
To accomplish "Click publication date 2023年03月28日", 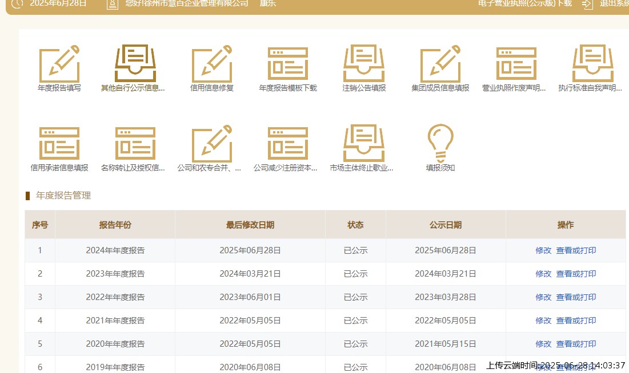I will (445, 297).
